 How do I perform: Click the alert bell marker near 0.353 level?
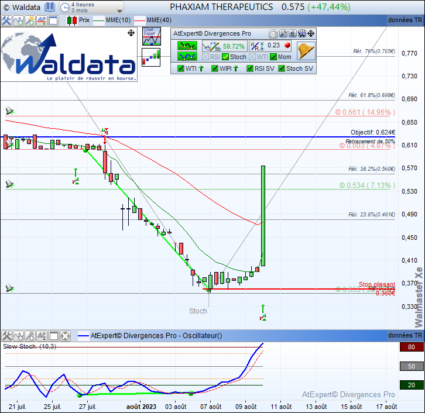[9, 288]
